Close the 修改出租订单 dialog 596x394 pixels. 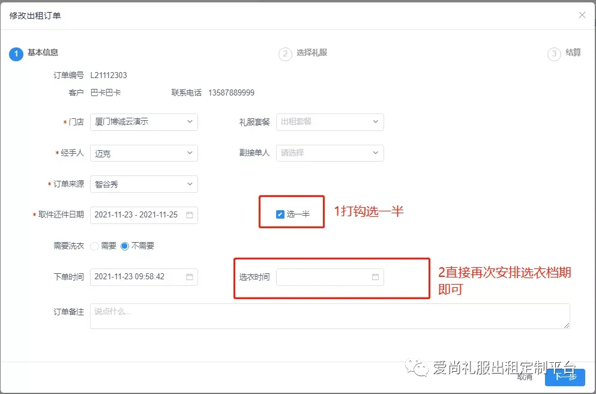point(582,15)
